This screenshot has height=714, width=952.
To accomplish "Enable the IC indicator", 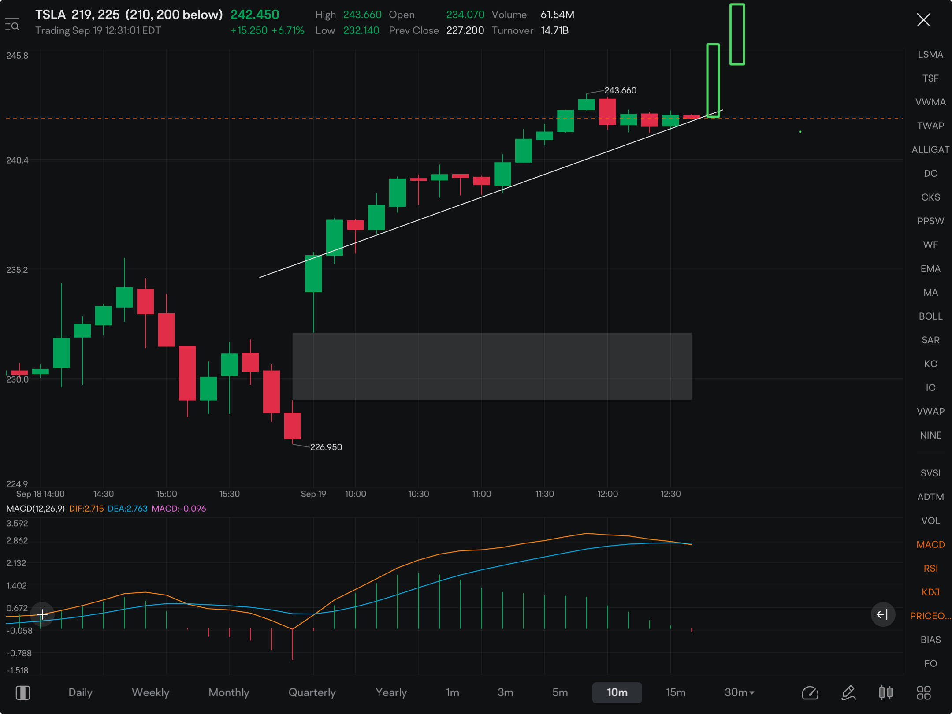I will 930,388.
